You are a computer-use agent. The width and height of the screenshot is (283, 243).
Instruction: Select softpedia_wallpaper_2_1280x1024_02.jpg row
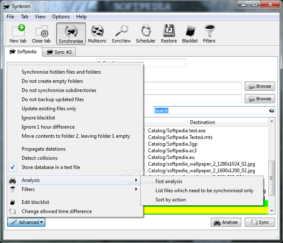click(x=201, y=164)
